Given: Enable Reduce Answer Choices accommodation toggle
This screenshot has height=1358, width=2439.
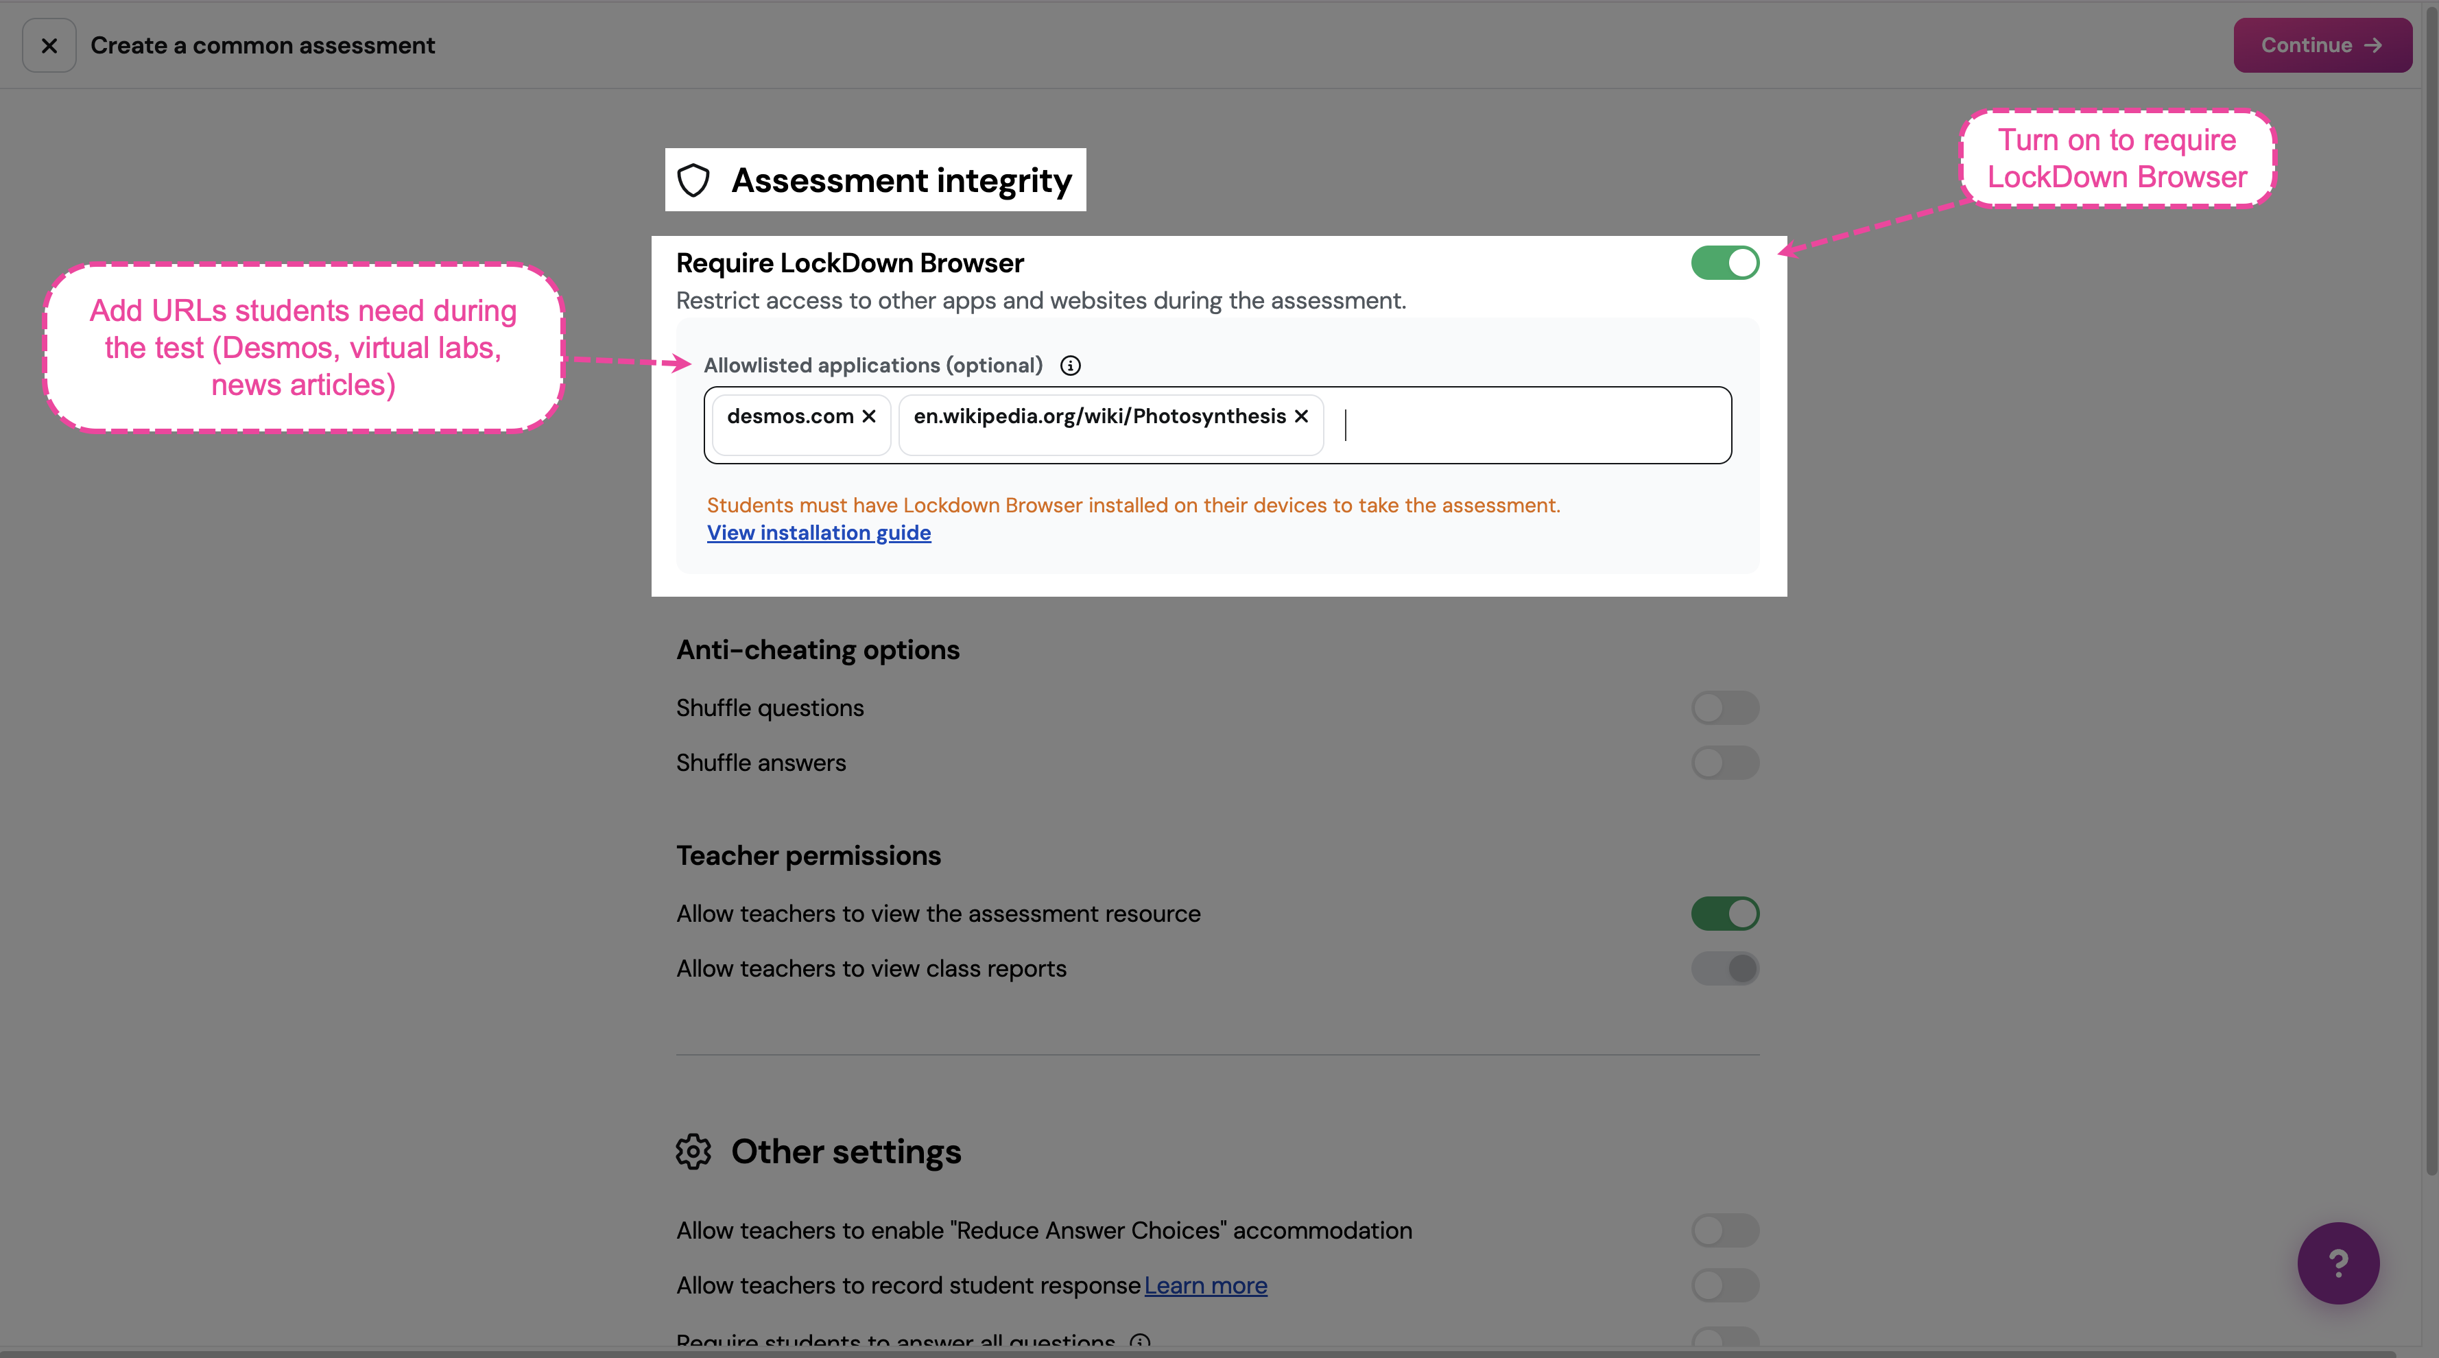Looking at the screenshot, I should (x=1725, y=1231).
